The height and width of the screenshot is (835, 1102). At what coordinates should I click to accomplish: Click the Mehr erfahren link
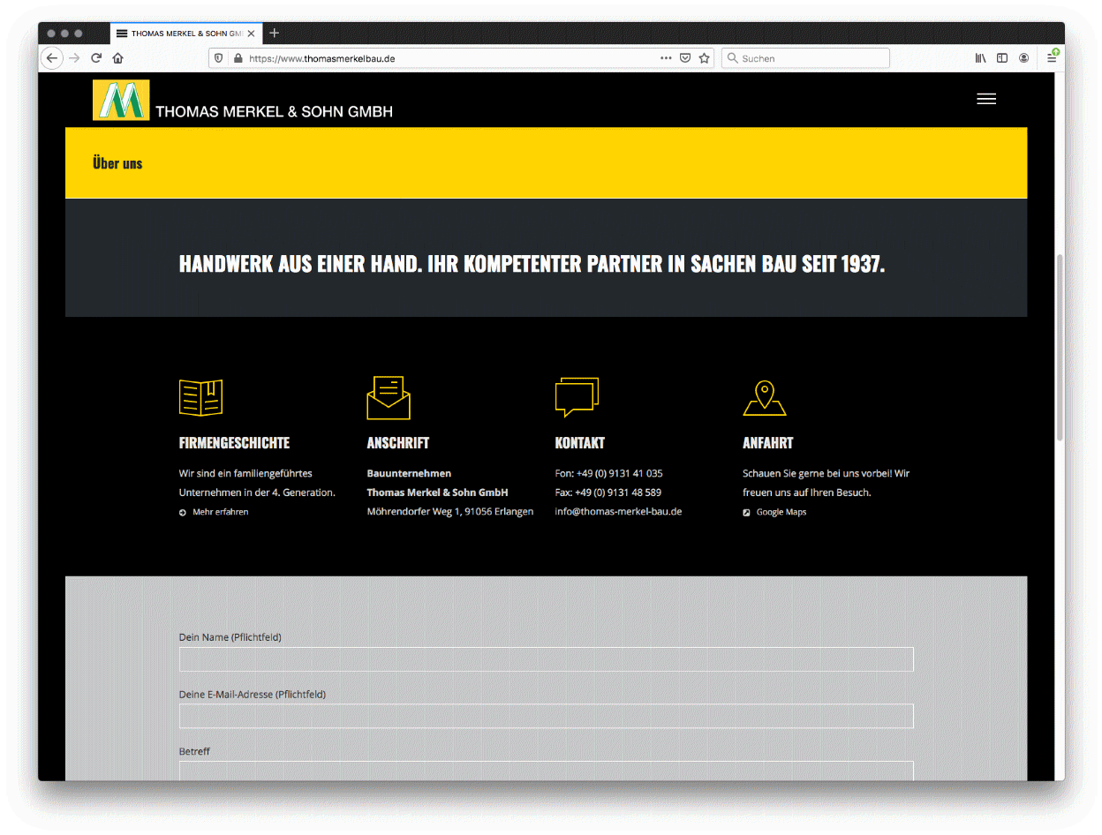coord(221,512)
